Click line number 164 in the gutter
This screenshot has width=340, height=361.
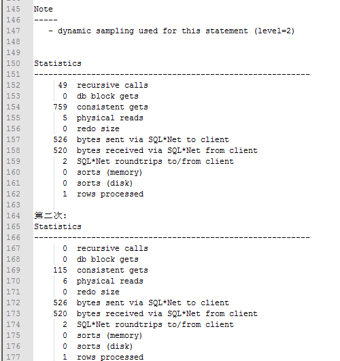[x=13, y=216]
